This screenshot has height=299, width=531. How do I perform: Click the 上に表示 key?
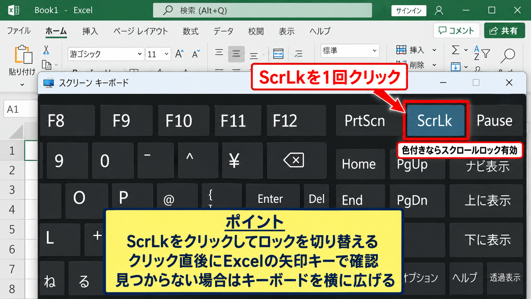(x=486, y=200)
